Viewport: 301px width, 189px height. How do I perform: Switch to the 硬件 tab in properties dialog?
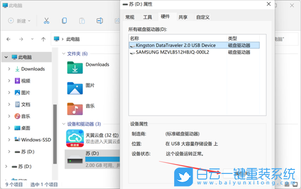(165, 17)
